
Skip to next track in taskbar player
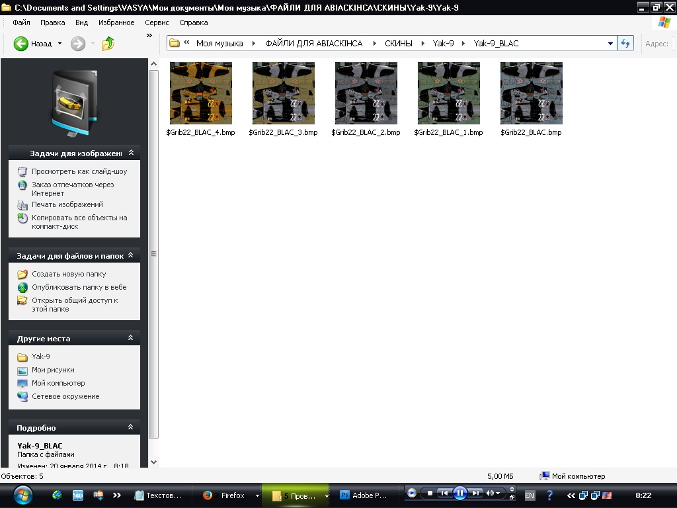[x=475, y=493]
